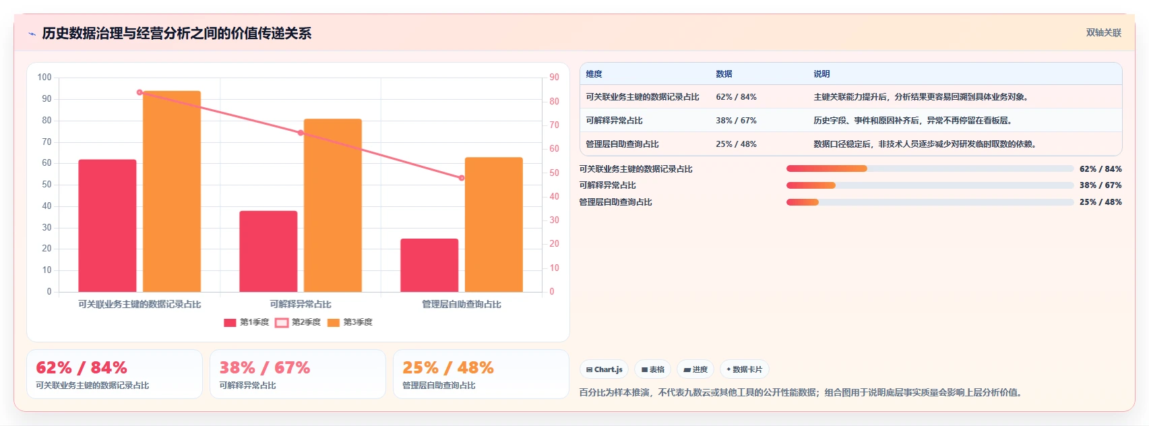Click the card title 历史数据治理与经营分析之间的价值传递关系
Viewport: 1149px width, 426px height.
177,33
